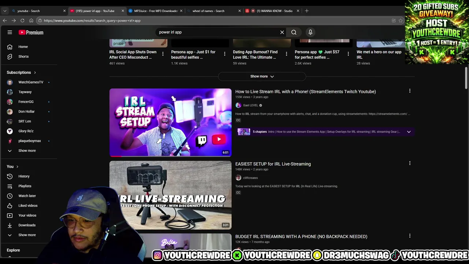
Task: Open browser tab list dropdown
Action: pyautogui.click(x=5, y=11)
